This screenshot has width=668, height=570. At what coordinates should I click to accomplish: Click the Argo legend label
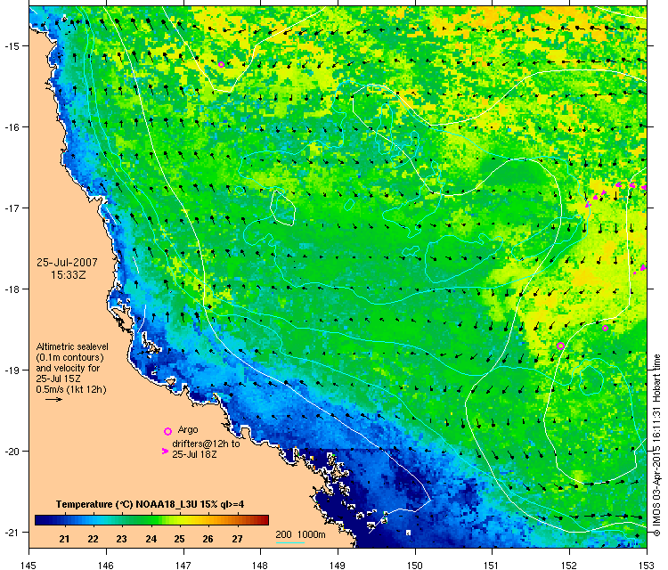(x=188, y=429)
